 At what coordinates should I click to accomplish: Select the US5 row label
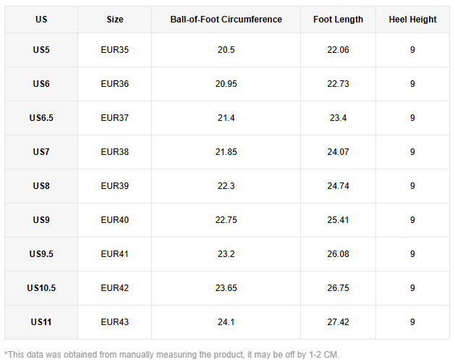tap(41, 50)
